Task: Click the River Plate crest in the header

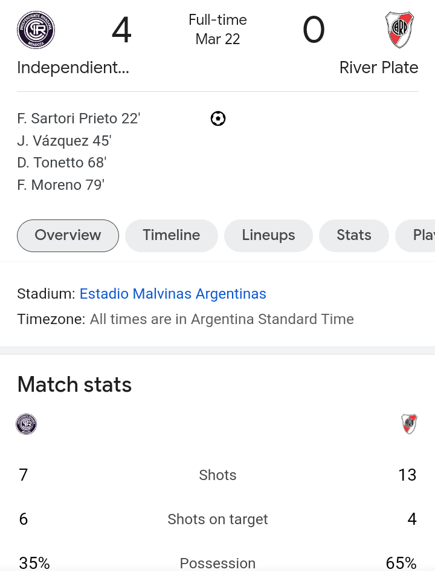Action: (x=399, y=30)
